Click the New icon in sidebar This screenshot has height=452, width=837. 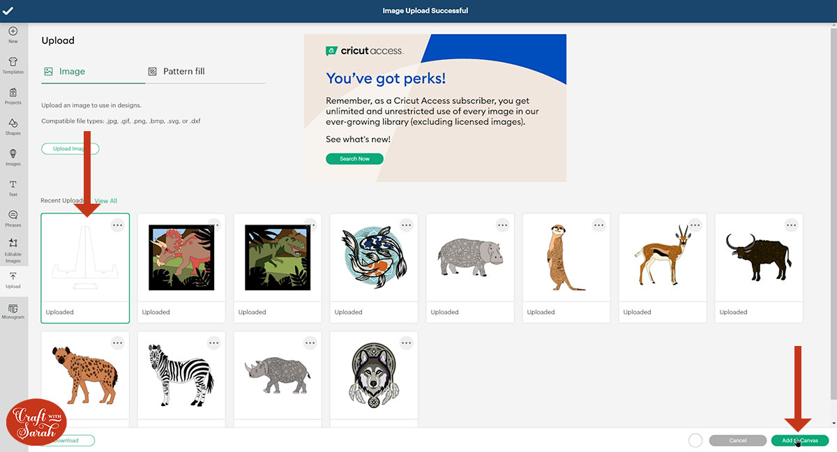[13, 34]
